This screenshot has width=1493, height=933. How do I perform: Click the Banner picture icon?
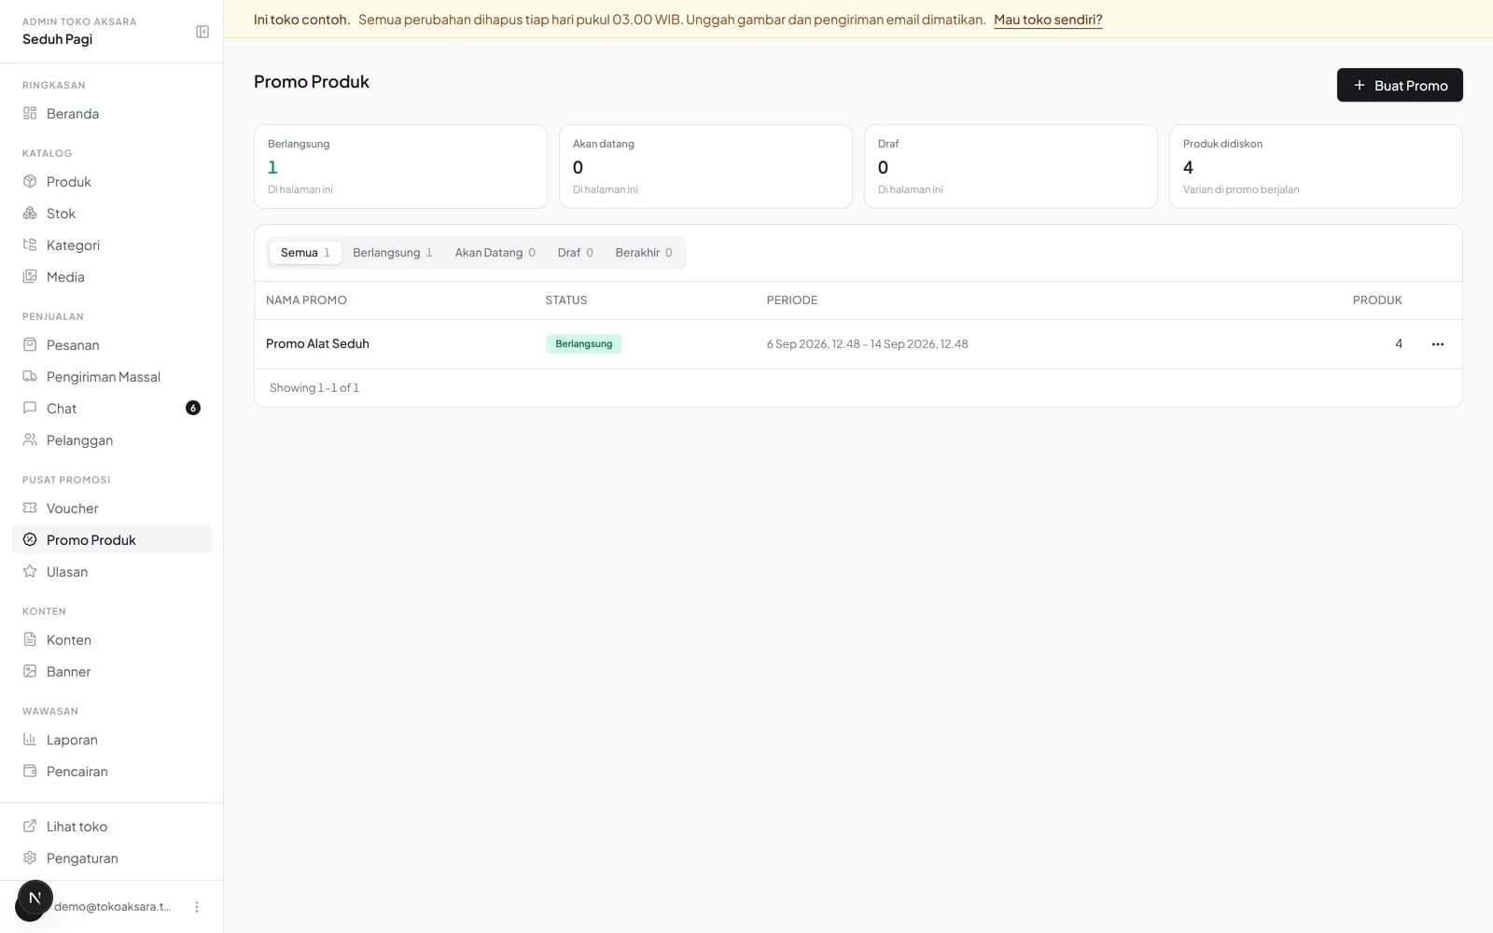[x=30, y=671]
